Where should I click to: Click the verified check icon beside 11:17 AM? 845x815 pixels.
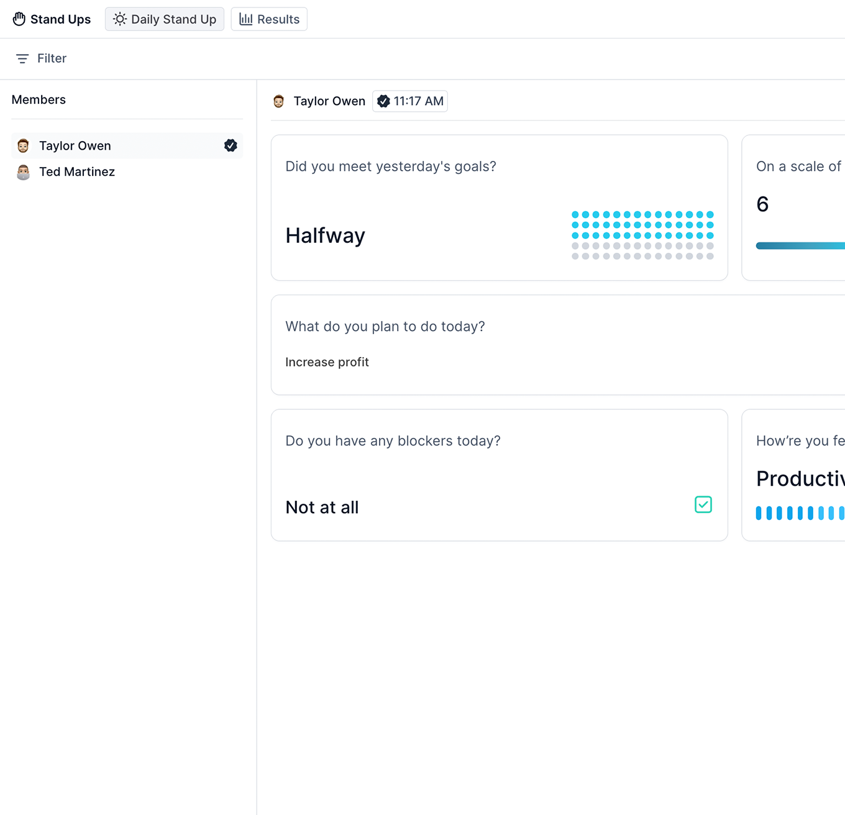coord(383,101)
